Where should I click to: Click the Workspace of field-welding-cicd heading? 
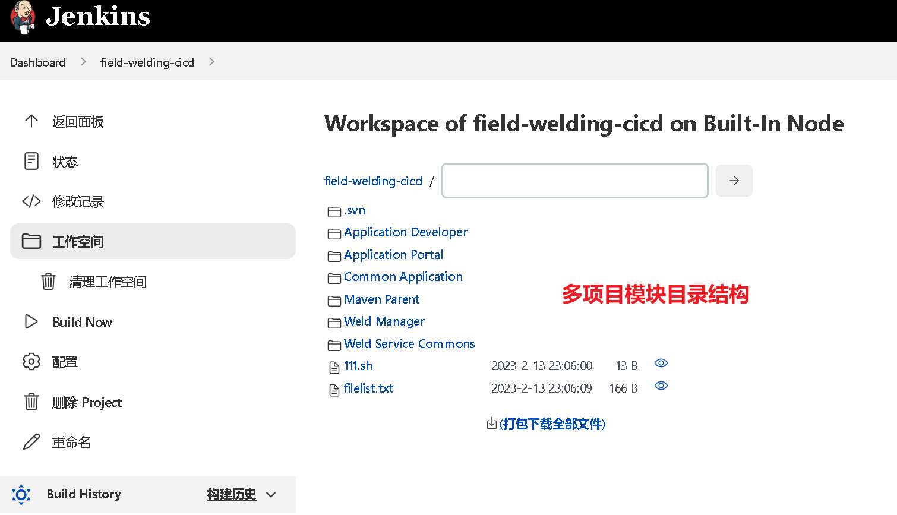584,124
